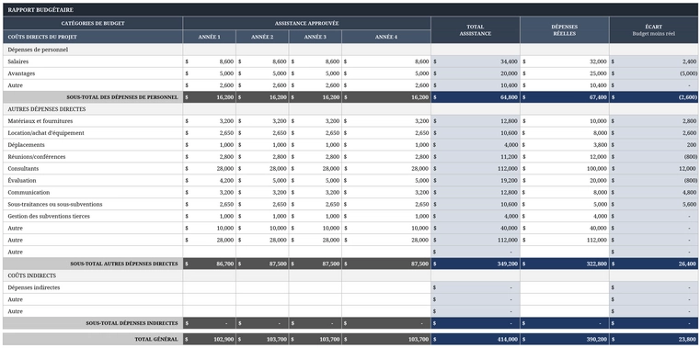This screenshot has height=348, width=700.
Task: Click other direct subtotal actual 322,800
Action: click(x=565, y=264)
